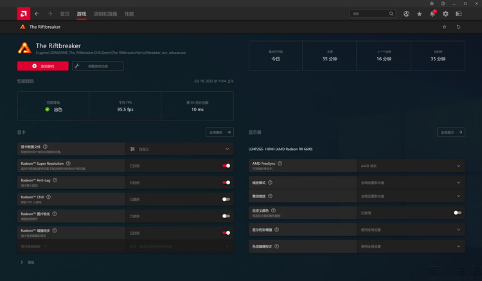The width and height of the screenshot is (482, 281).
Task: Enable Radeon 图片锐化 toggle
Action: [x=226, y=216]
